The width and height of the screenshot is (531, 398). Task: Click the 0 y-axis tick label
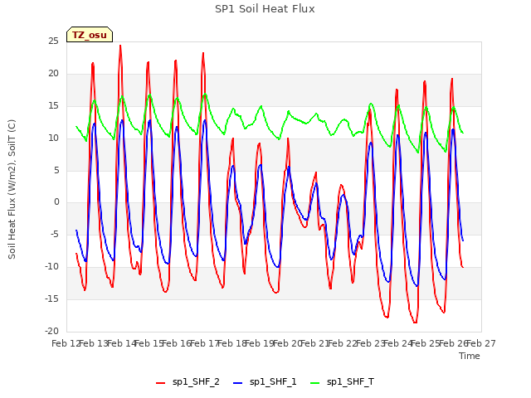[x=56, y=202]
